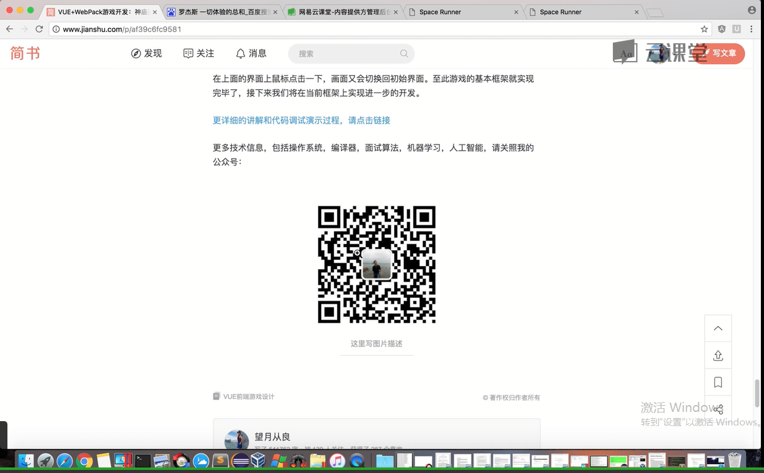This screenshot has height=473, width=764.
Task: Open Finder from the dock
Action: pos(25,461)
